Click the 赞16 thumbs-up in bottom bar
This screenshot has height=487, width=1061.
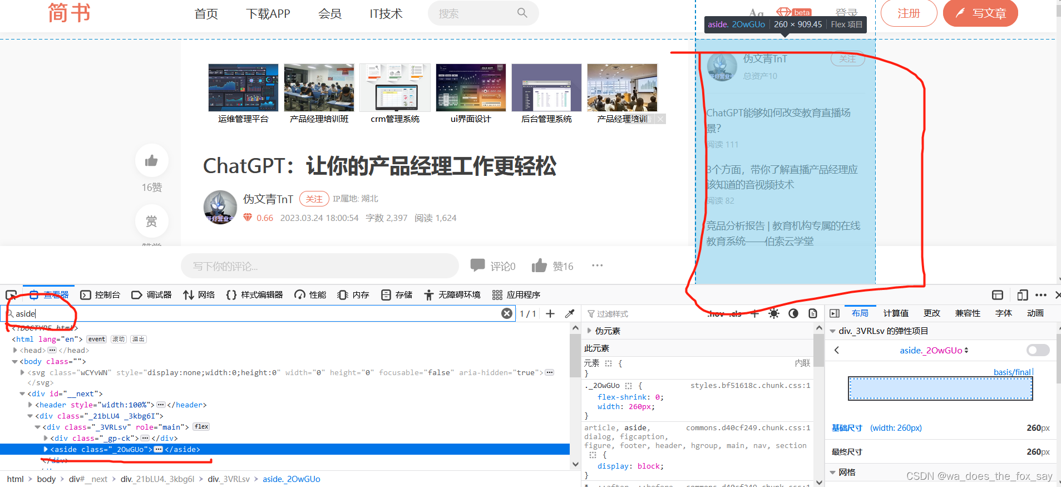point(539,265)
